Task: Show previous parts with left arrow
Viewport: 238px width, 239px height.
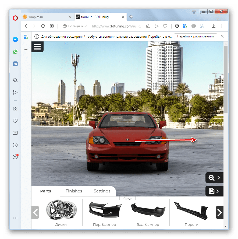Action: coord(35,212)
